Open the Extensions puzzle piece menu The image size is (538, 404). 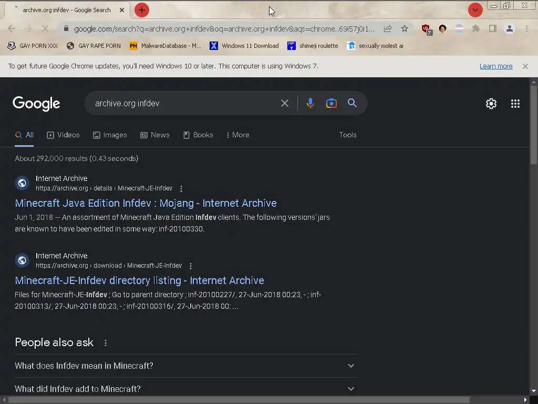pos(476,28)
